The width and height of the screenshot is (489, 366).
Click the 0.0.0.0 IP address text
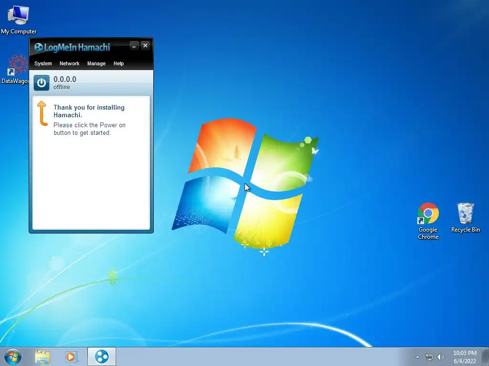(65, 80)
